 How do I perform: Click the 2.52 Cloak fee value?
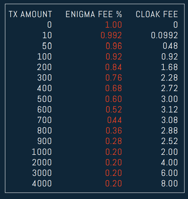click(x=169, y=141)
